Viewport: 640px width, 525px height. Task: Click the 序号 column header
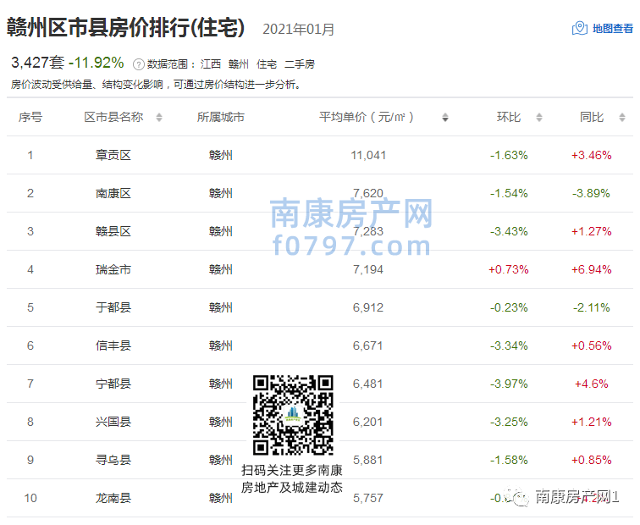click(30, 117)
